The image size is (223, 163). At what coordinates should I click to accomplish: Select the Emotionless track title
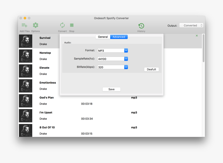(48, 83)
